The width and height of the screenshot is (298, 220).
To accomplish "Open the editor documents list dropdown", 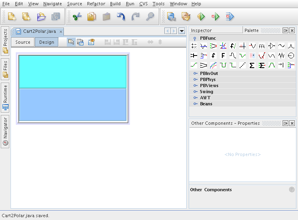I will [182, 31].
